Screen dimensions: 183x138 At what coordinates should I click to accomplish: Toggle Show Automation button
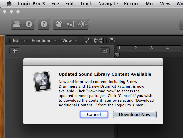(87, 41)
